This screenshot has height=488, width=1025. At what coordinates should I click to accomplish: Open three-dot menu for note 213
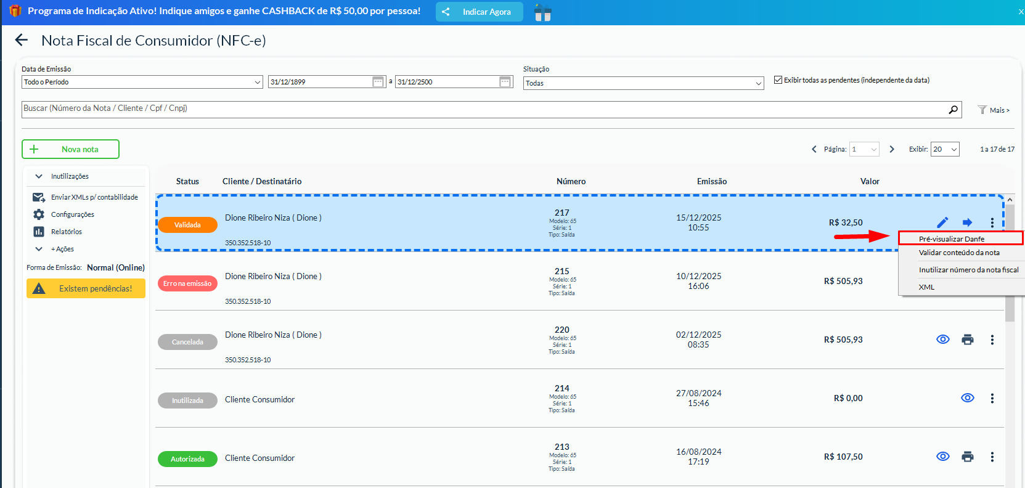click(992, 457)
